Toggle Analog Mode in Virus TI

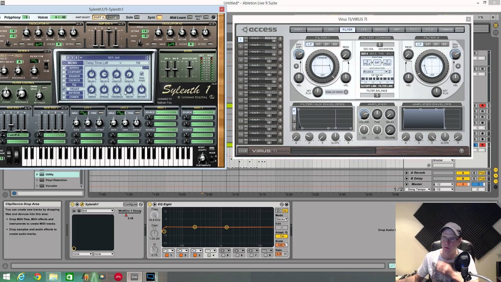point(346,92)
